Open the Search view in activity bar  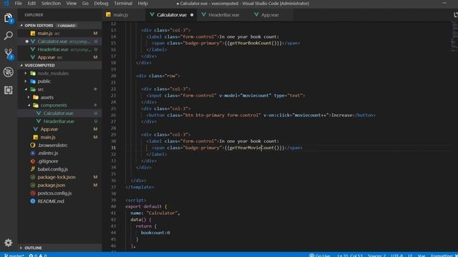point(9,36)
